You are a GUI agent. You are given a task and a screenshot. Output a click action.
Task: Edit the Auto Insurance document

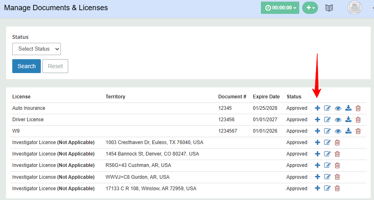click(x=327, y=108)
